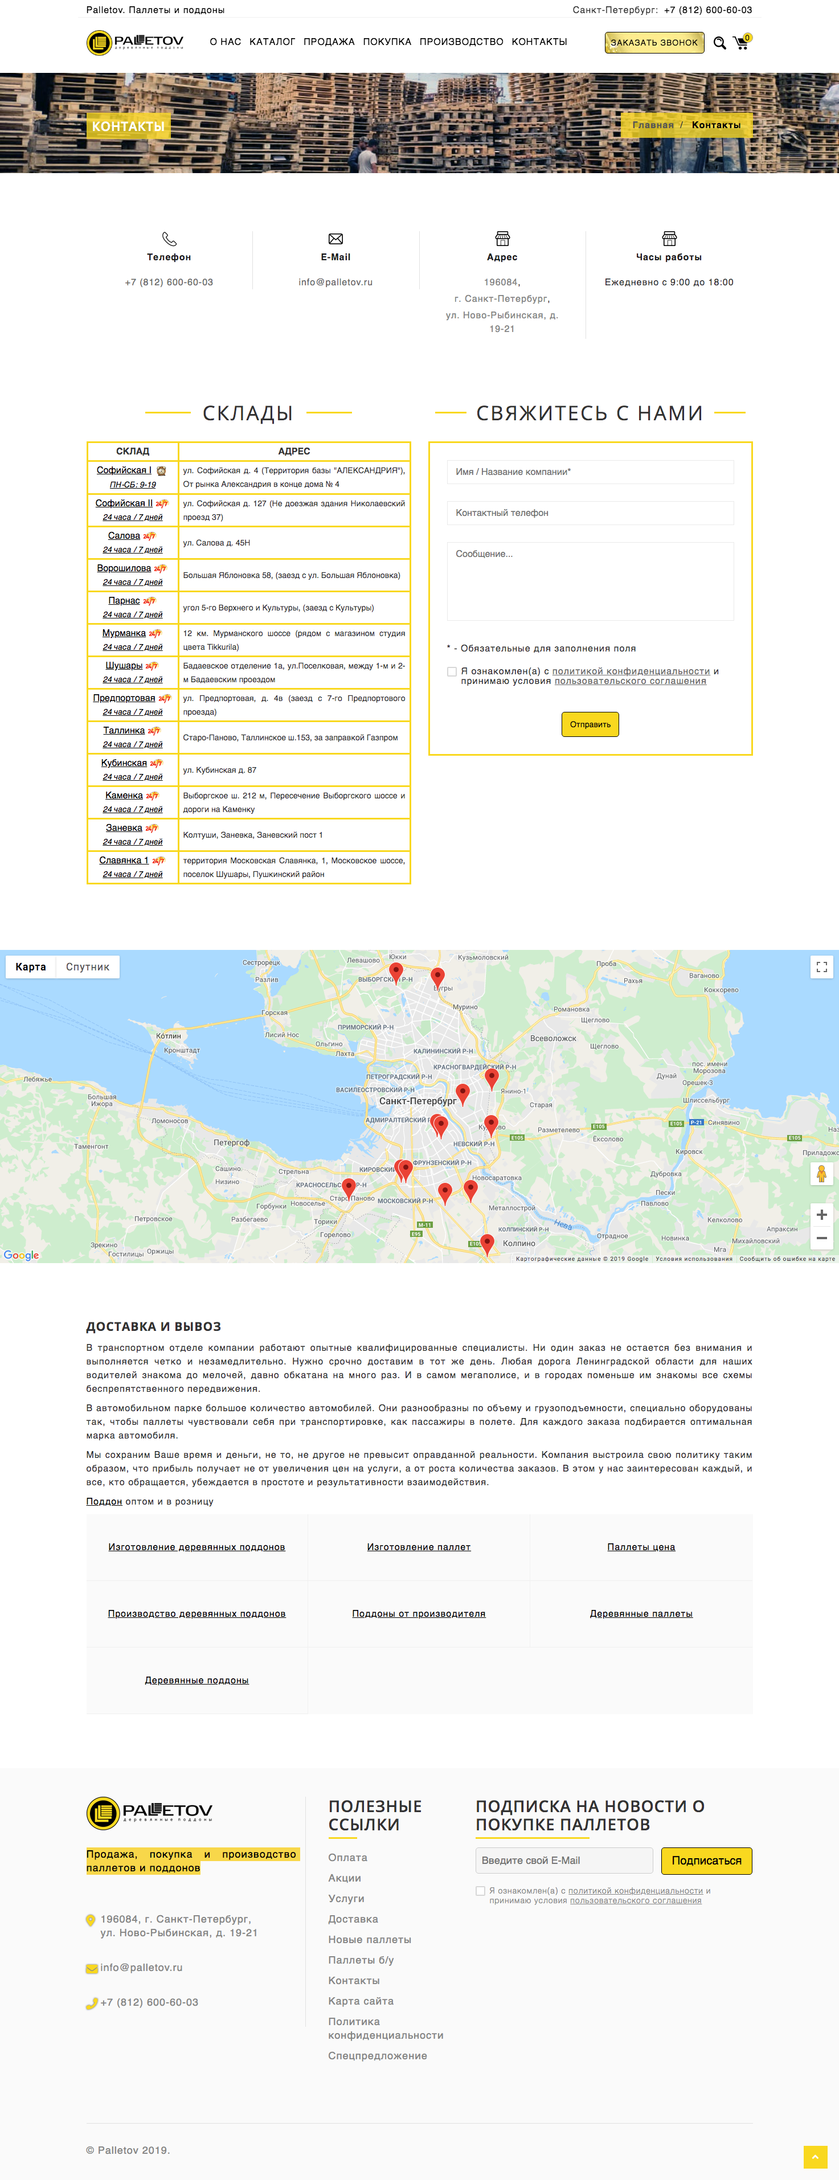Click the ЗАКАЗАТЬ ЗВОНОК button
The width and height of the screenshot is (839, 2180).
tap(654, 42)
